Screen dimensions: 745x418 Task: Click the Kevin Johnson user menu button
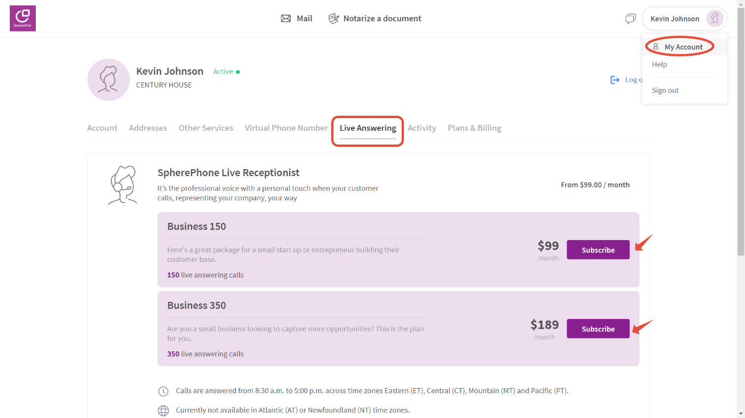pos(684,18)
